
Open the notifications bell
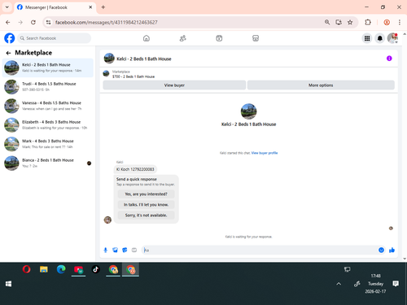[x=380, y=38]
